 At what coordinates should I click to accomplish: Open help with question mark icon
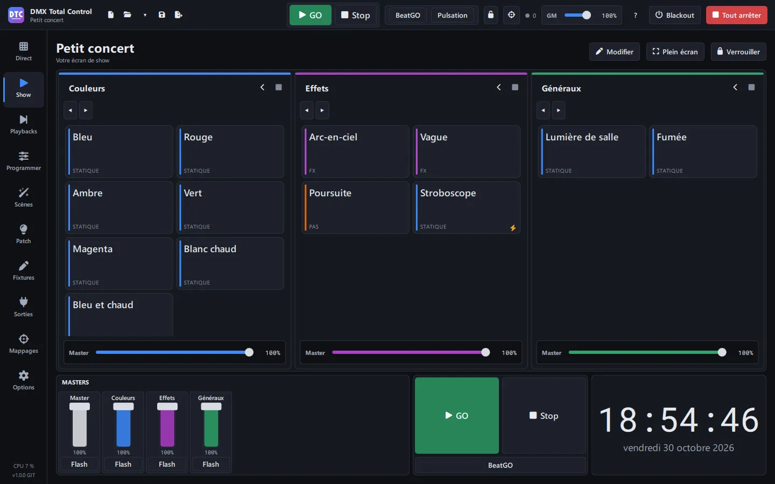coord(636,15)
